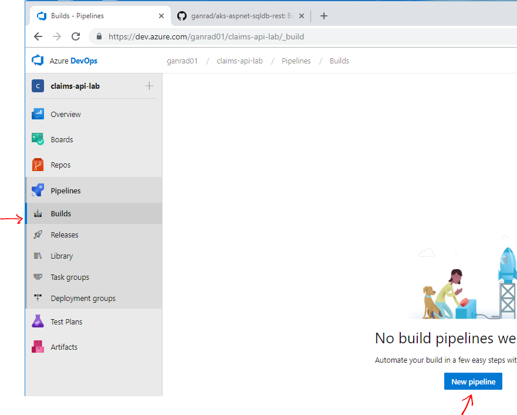This screenshot has width=517, height=415.
Task: Open a new browser tab
Action: tap(324, 16)
